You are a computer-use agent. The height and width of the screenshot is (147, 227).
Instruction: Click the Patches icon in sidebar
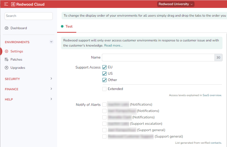tap(7, 59)
